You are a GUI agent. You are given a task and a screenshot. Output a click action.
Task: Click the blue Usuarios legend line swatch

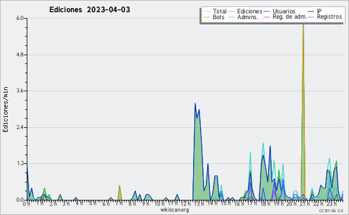coord(266,12)
